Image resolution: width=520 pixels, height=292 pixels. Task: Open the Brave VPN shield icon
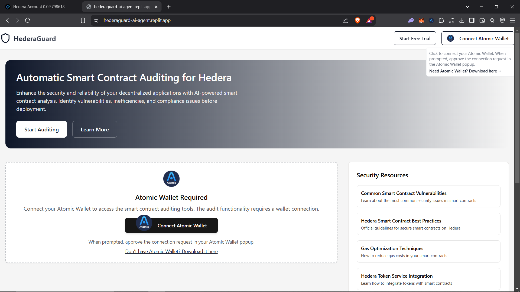coord(502,20)
